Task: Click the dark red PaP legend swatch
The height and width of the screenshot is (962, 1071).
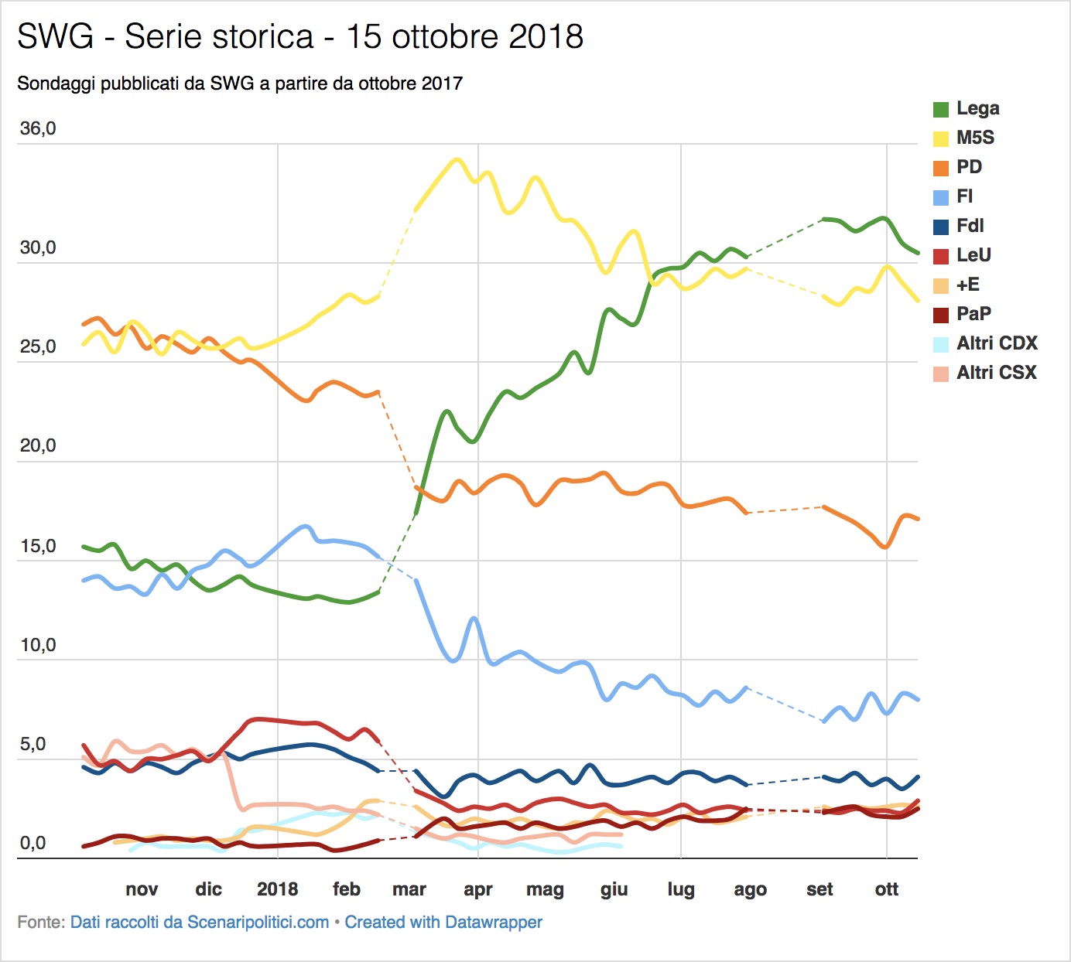Action: pyautogui.click(x=941, y=315)
